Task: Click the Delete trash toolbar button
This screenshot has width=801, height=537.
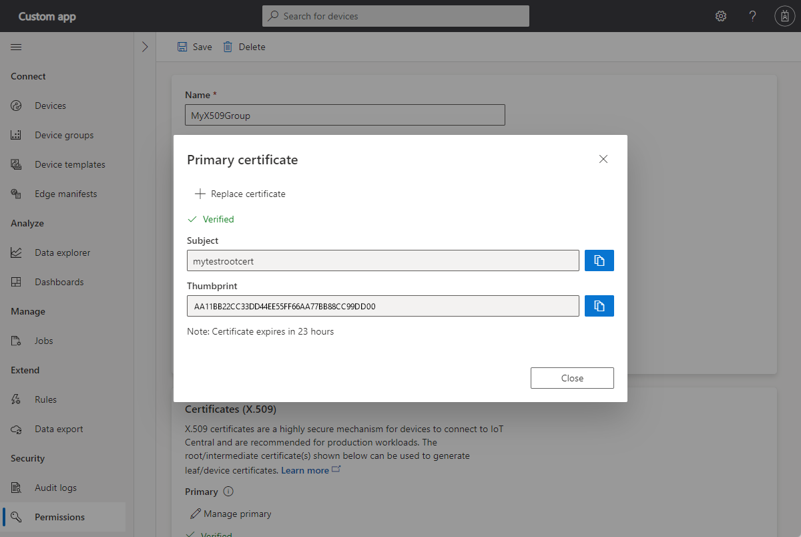Action: click(244, 47)
